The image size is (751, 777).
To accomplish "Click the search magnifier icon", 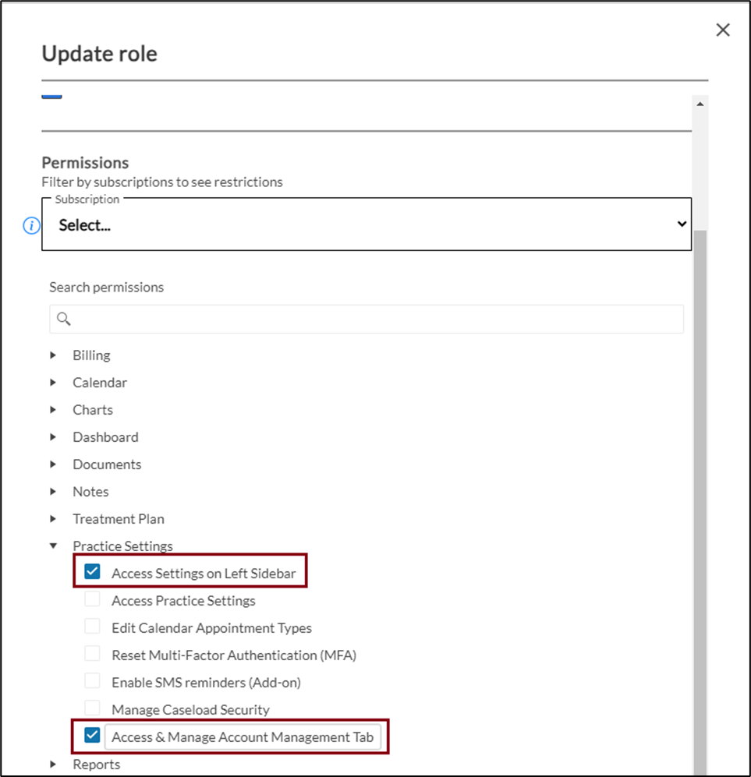I will tap(64, 319).
